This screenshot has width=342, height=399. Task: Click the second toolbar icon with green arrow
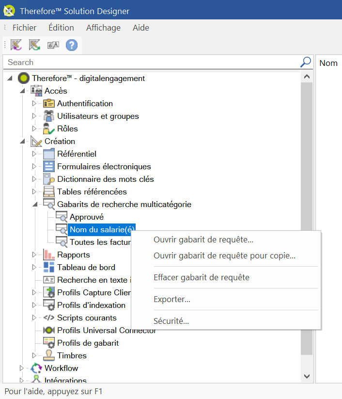point(34,45)
